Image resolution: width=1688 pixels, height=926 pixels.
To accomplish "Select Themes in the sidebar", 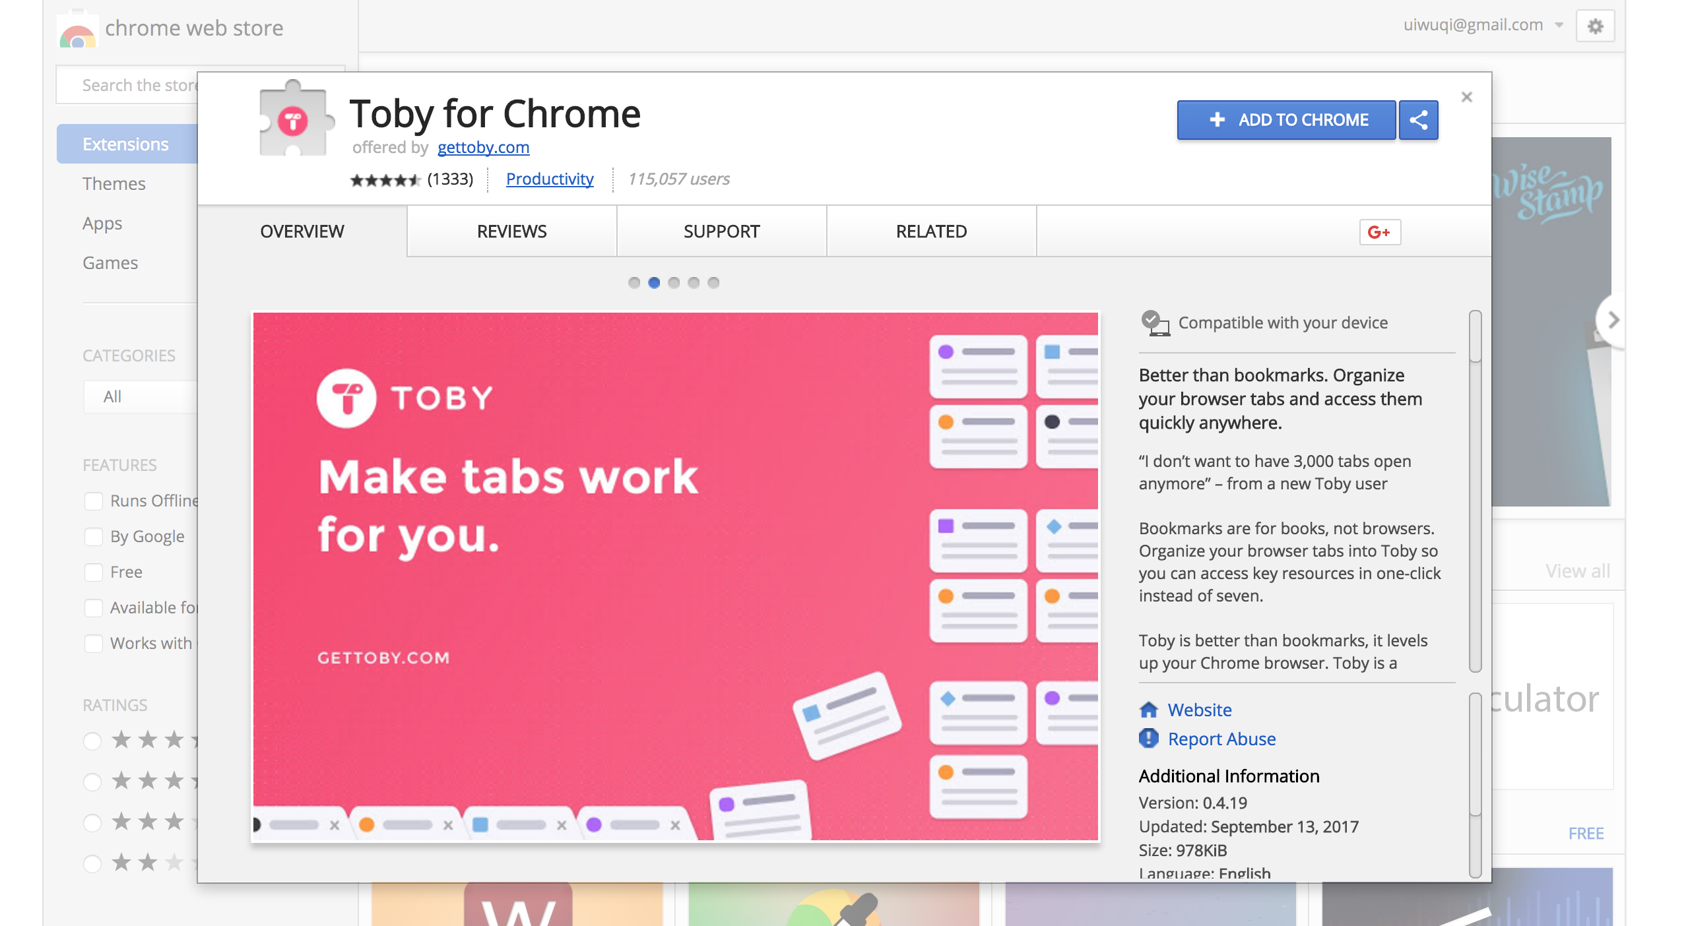I will click(x=114, y=183).
